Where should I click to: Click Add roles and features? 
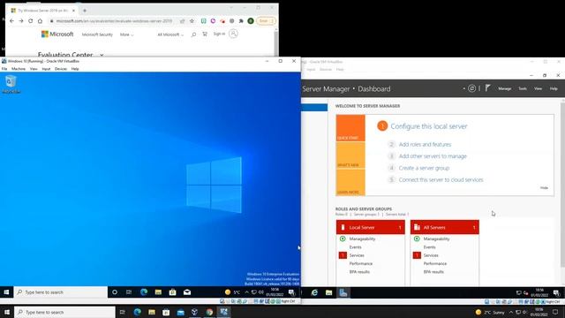coord(425,144)
